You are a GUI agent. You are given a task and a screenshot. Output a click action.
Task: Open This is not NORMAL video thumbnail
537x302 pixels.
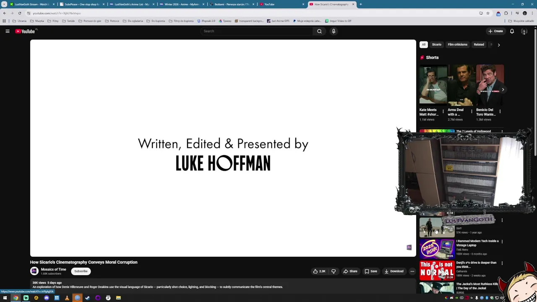point(437,271)
